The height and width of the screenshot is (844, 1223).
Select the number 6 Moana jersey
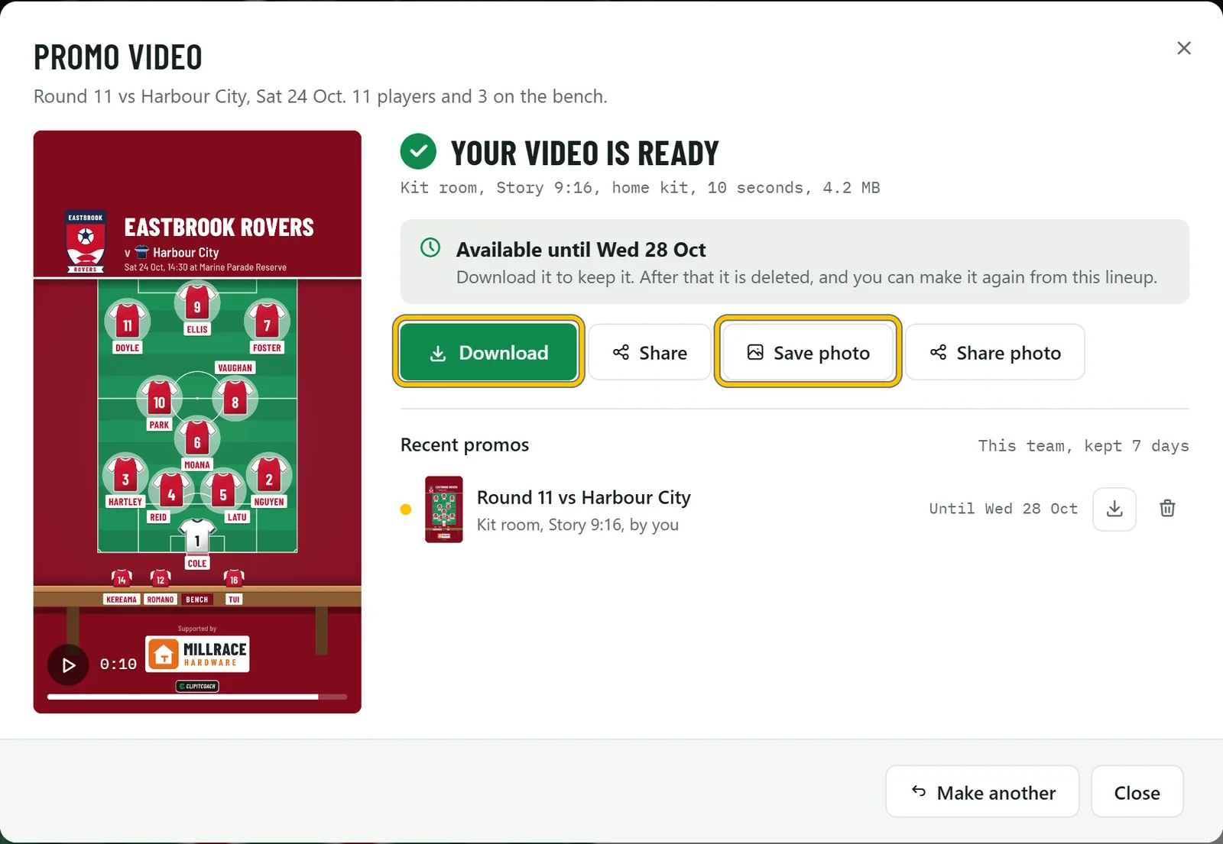pos(197,439)
